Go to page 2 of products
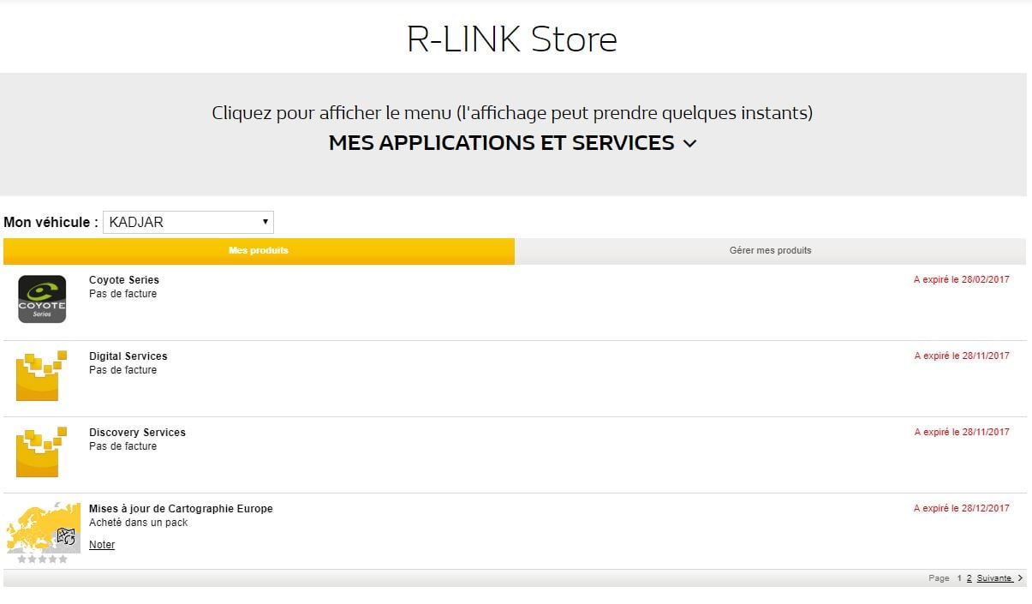 click(x=969, y=578)
